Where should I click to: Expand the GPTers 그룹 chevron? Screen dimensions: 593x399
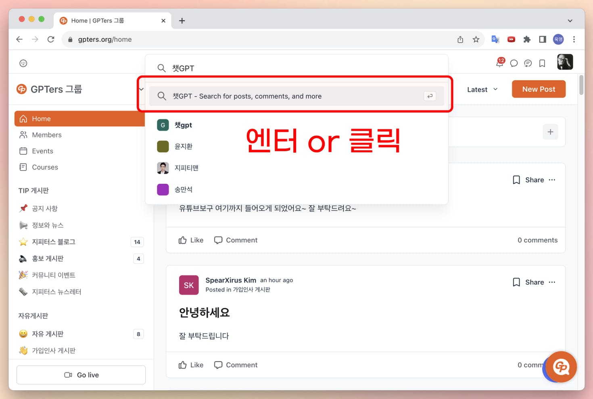(x=141, y=89)
